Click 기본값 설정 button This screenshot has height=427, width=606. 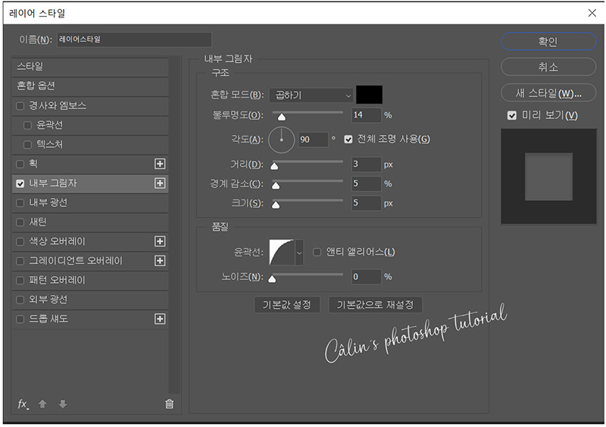pos(287,305)
